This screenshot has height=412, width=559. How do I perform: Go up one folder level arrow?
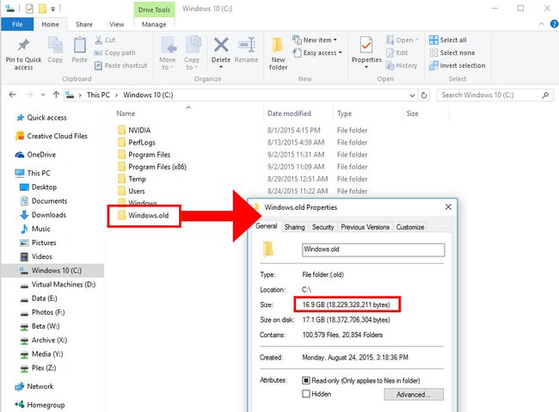click(x=56, y=95)
